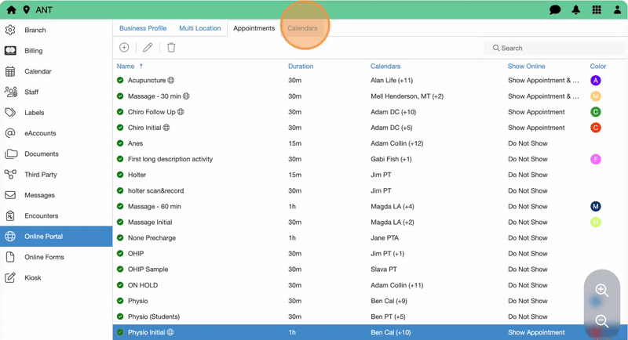
Task: Sort by the Show Online column header
Action: pos(526,67)
